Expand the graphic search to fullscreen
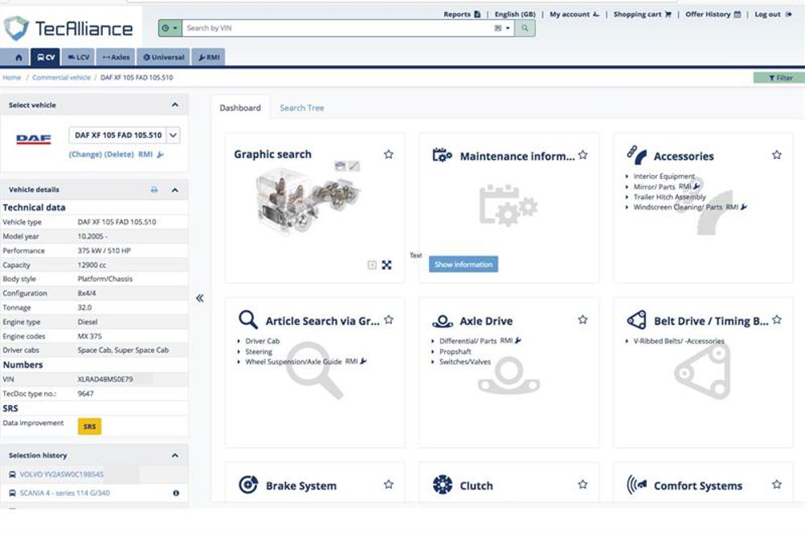The width and height of the screenshot is (805, 536). (386, 265)
